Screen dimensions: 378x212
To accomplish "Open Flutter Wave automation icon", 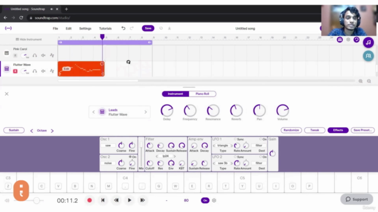I will click(52, 71).
